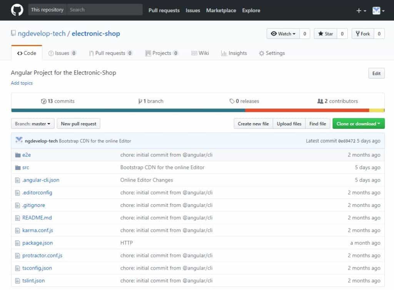Open the e2e folder icon
Image resolution: width=394 pixels, height=290 pixels.
[17, 155]
